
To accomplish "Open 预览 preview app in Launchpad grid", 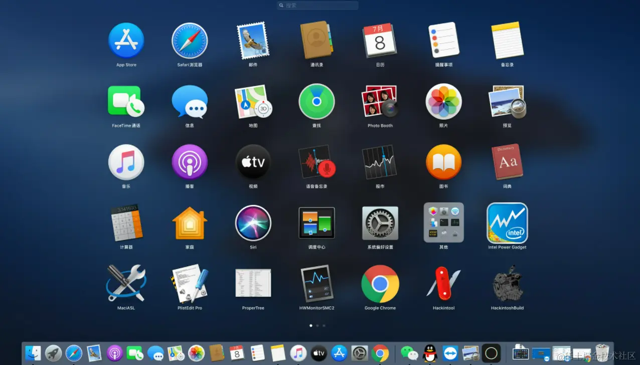I will (507, 102).
